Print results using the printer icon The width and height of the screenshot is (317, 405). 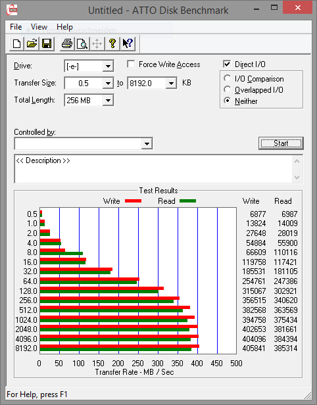coord(67,43)
